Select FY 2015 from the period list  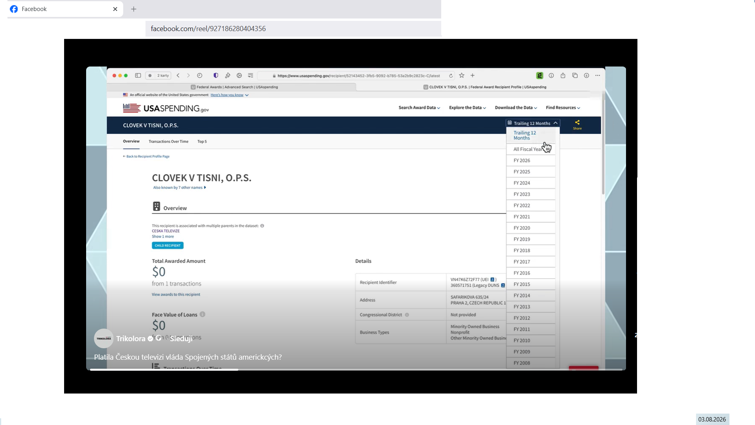click(x=531, y=285)
